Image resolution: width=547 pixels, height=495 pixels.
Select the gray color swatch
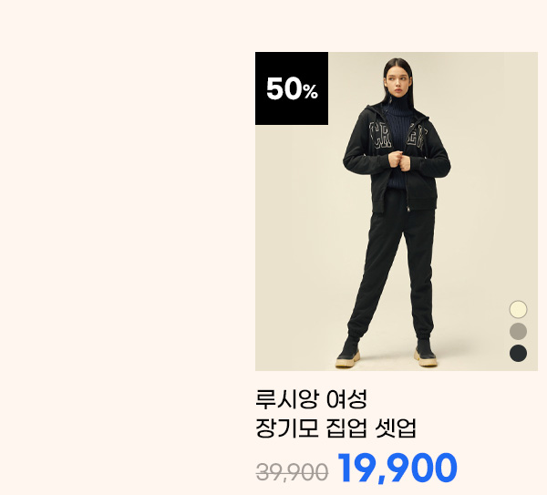(518, 331)
